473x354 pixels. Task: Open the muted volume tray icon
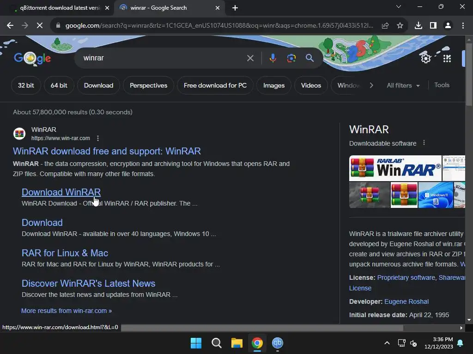[x=413, y=343]
